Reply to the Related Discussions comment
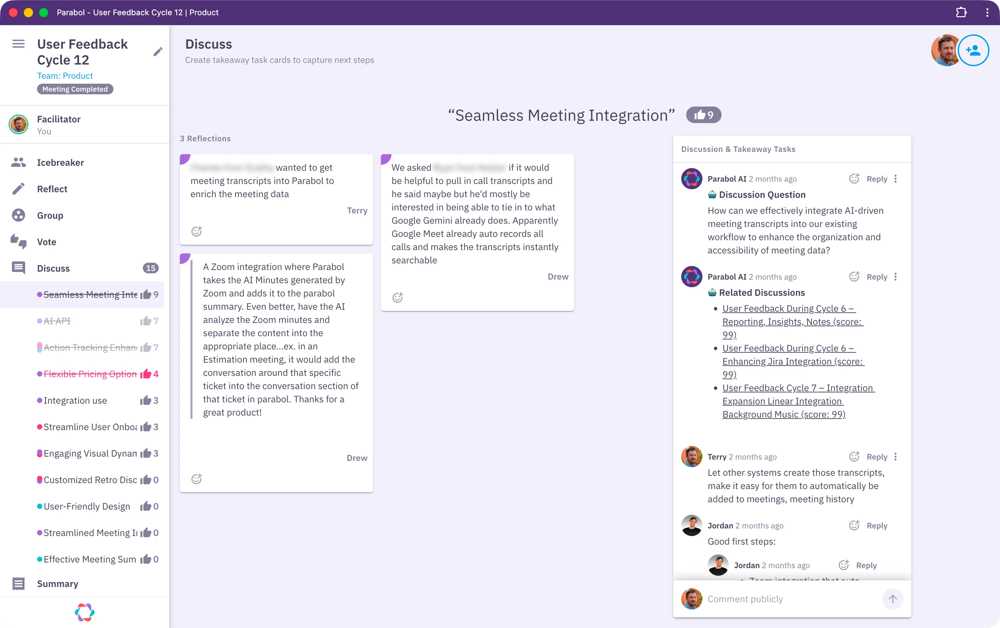Screen dimensions: 1000x628 click(877, 277)
